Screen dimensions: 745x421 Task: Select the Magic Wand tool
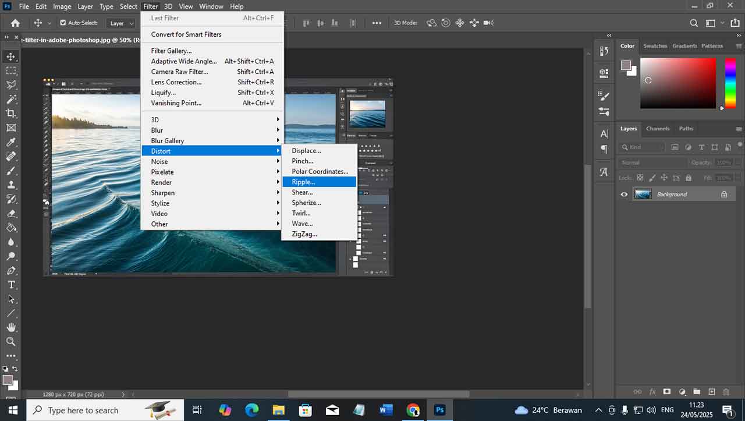pos(10,99)
